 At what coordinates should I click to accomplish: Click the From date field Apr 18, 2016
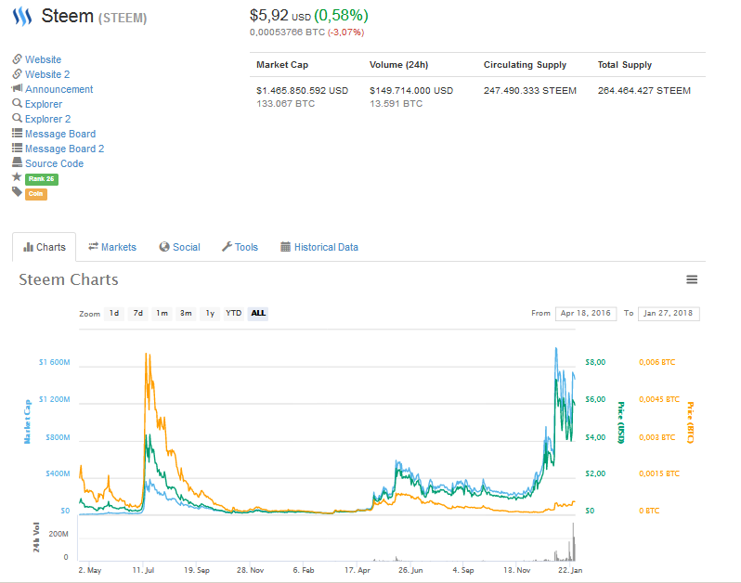(x=586, y=313)
